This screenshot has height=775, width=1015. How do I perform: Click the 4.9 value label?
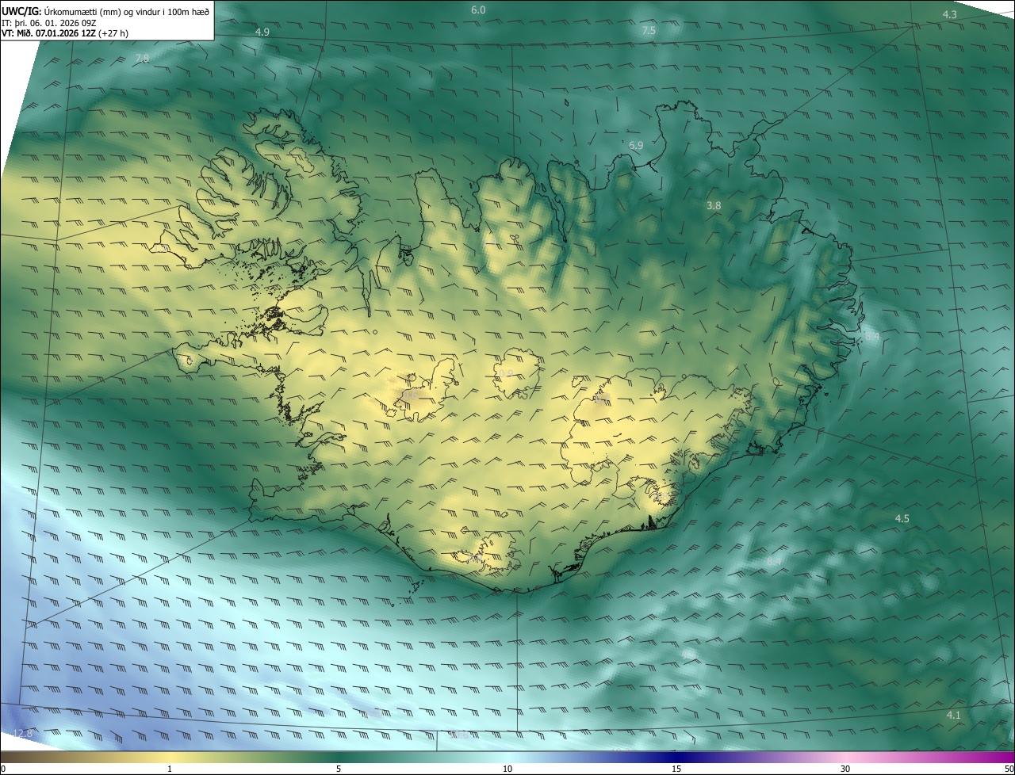pyautogui.click(x=262, y=32)
